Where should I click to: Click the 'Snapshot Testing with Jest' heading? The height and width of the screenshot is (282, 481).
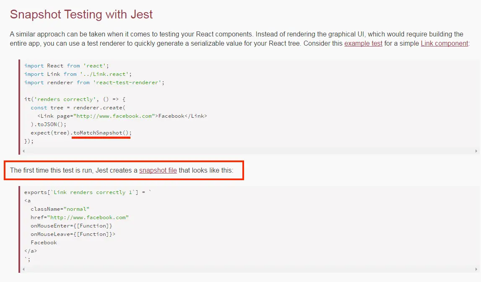coord(81,14)
